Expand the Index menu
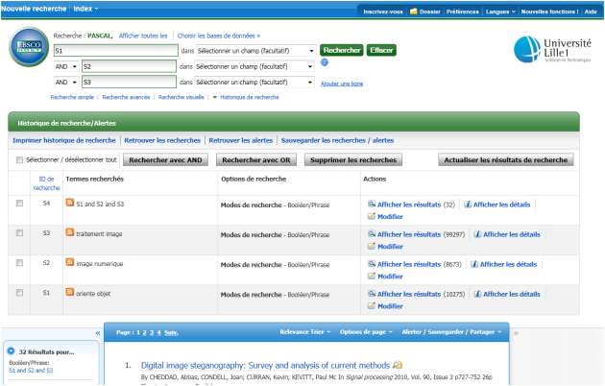The width and height of the screenshot is (605, 386). [x=85, y=9]
